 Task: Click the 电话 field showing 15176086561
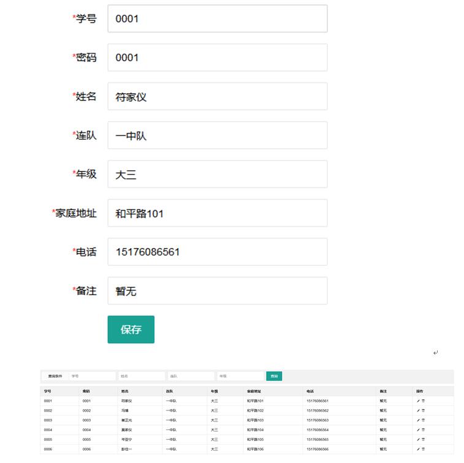[x=217, y=252]
